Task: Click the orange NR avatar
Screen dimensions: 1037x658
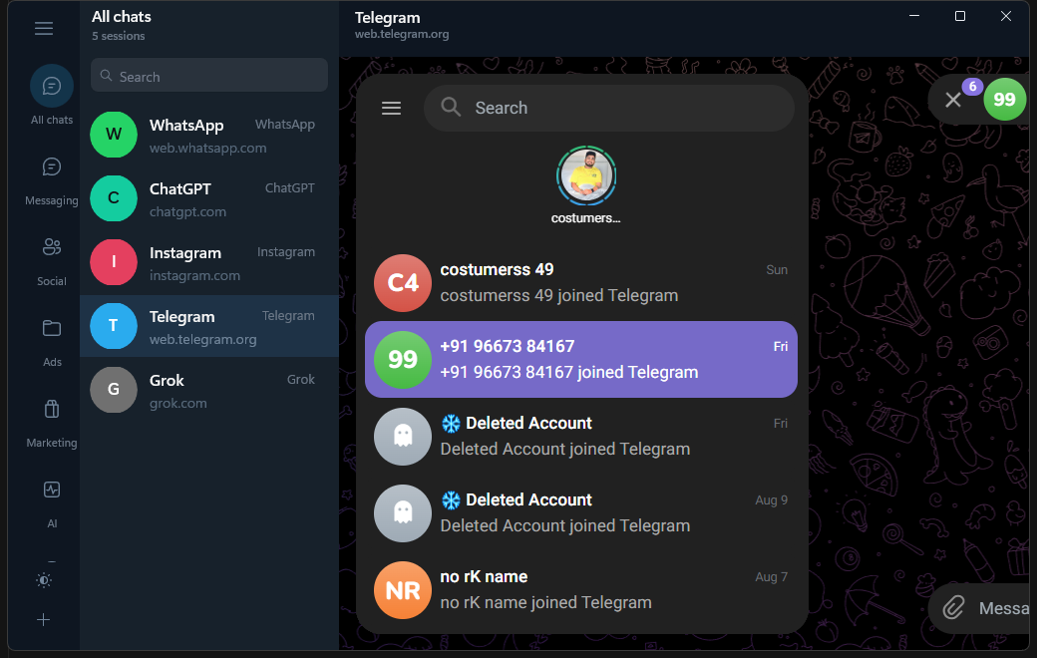Action: point(403,590)
